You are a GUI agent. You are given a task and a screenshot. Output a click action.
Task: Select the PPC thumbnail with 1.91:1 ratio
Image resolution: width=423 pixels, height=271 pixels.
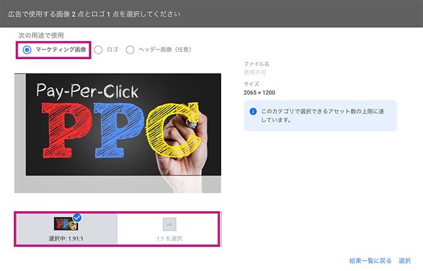(x=66, y=224)
